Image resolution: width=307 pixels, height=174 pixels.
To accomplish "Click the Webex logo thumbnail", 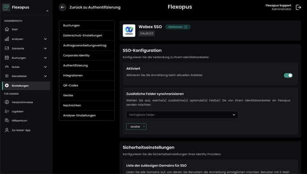I will tap(129, 30).
